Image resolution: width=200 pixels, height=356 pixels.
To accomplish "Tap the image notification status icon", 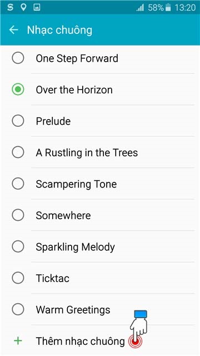I will (37, 7).
